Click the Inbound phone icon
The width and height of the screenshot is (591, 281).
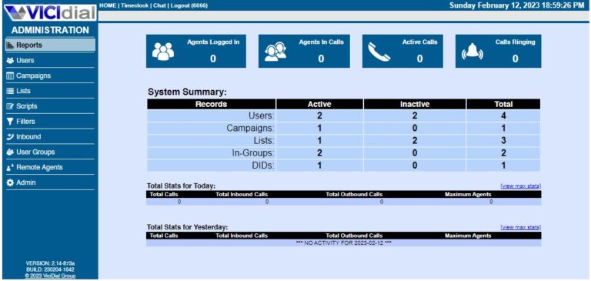click(x=10, y=137)
